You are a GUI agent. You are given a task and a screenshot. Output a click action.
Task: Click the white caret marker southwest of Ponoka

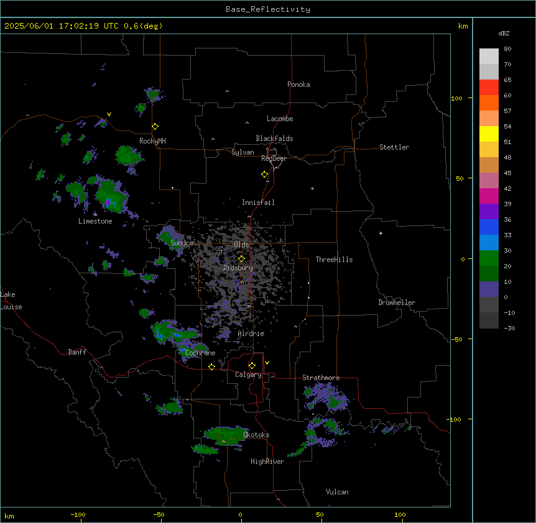click(x=227, y=91)
